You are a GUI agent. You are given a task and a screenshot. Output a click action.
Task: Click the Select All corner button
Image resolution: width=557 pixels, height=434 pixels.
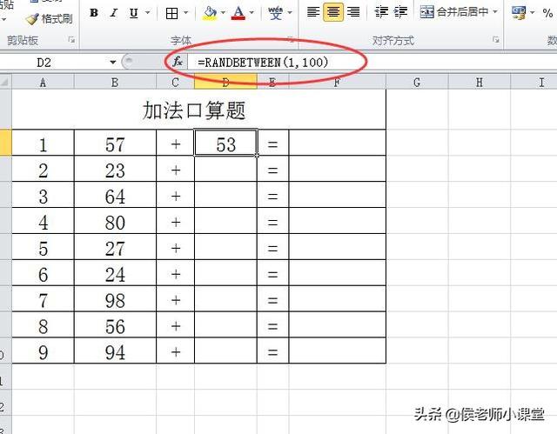pos(6,82)
